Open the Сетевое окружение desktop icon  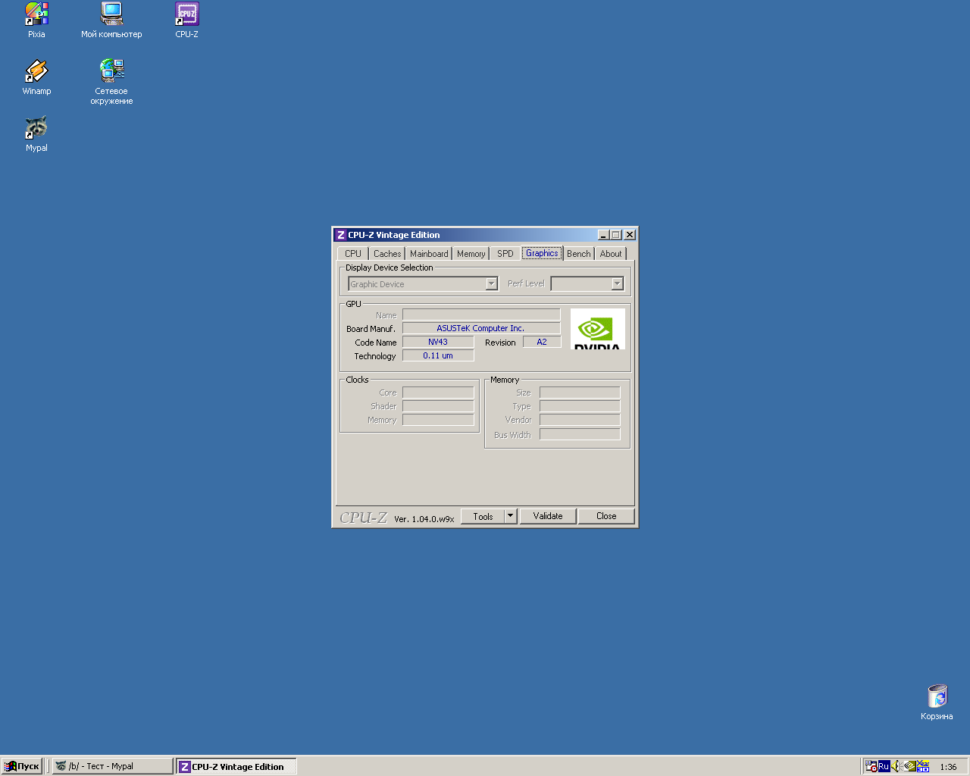tap(111, 81)
